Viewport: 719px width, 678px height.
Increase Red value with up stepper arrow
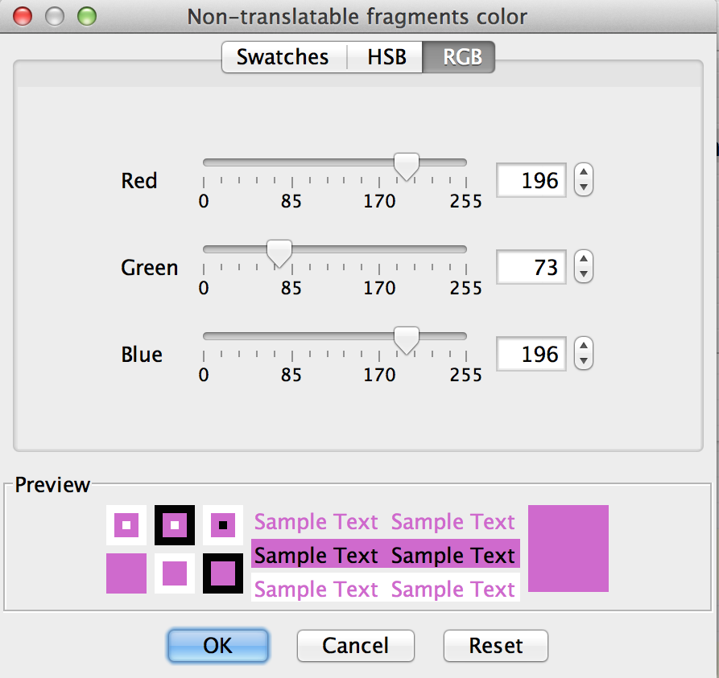(585, 172)
